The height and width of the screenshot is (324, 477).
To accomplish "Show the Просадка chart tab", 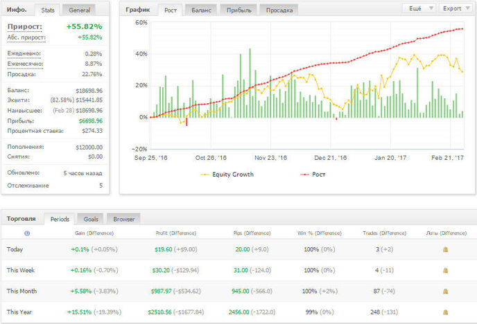I will coord(279,10).
